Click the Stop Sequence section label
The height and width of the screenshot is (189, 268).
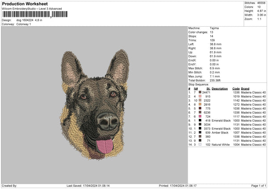coord(198,84)
